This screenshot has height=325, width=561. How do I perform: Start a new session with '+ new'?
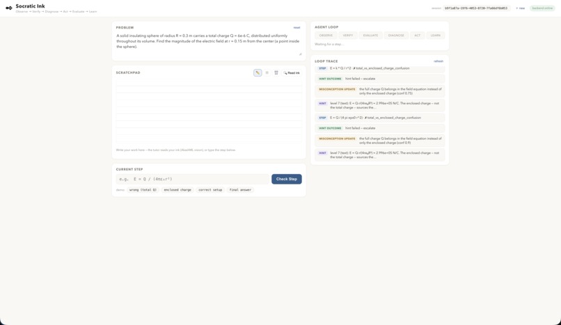tap(521, 8)
